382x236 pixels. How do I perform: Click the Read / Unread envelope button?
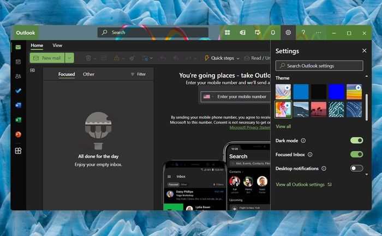coord(257,58)
